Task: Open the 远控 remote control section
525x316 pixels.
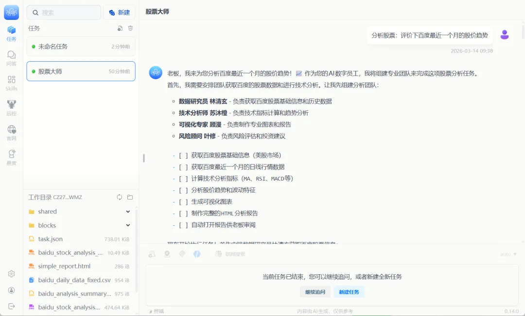Action: [x=11, y=108]
